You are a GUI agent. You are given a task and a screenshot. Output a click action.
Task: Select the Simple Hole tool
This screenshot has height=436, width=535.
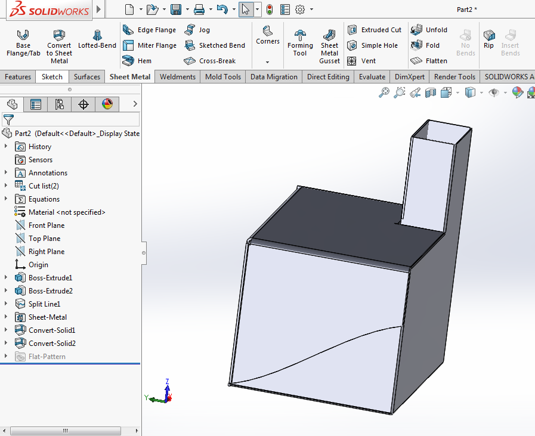pyautogui.click(x=373, y=45)
